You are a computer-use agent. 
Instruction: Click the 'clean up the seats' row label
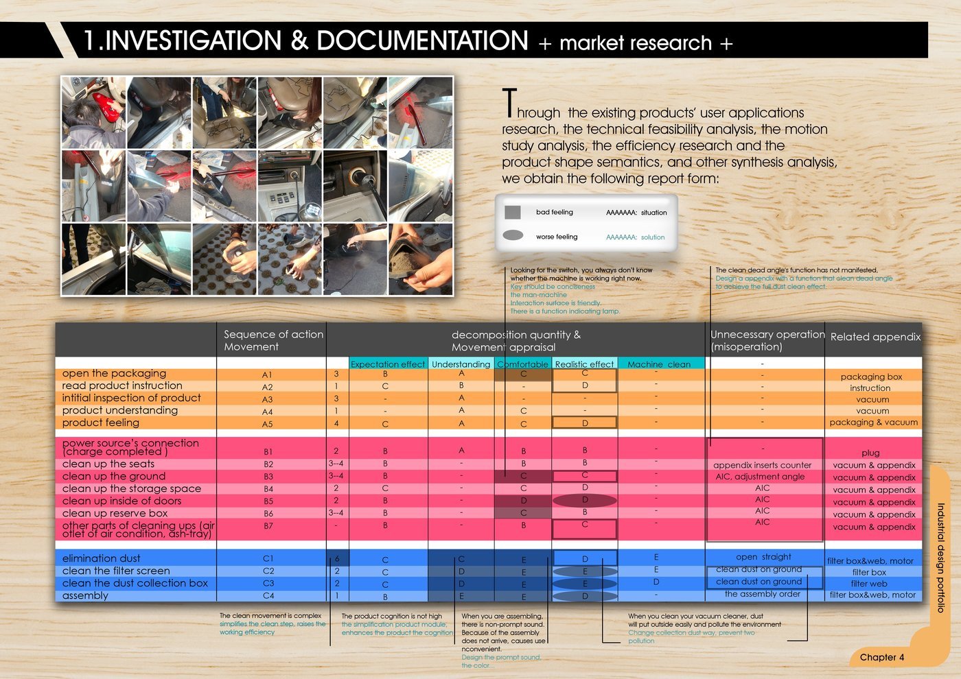point(108,464)
